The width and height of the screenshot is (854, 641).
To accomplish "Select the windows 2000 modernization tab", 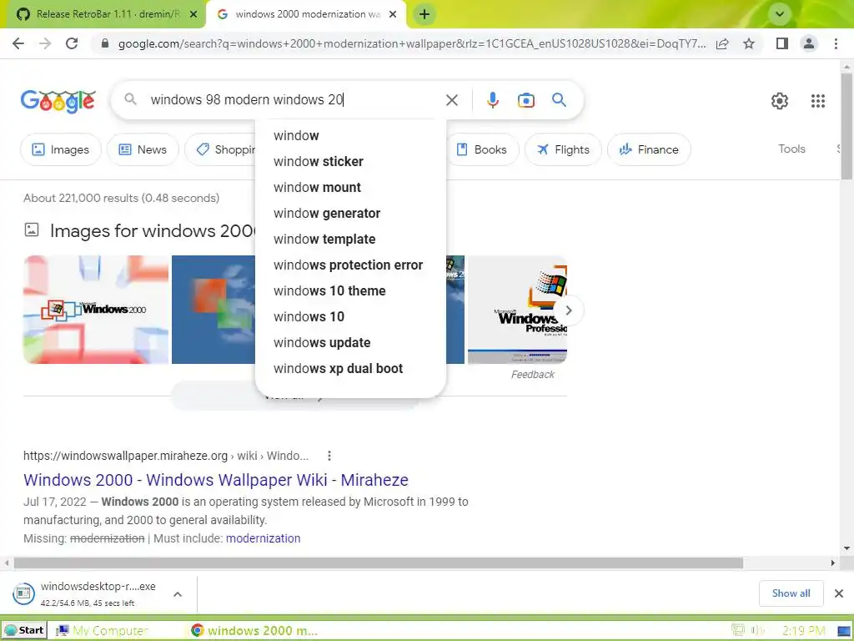I will [x=308, y=14].
